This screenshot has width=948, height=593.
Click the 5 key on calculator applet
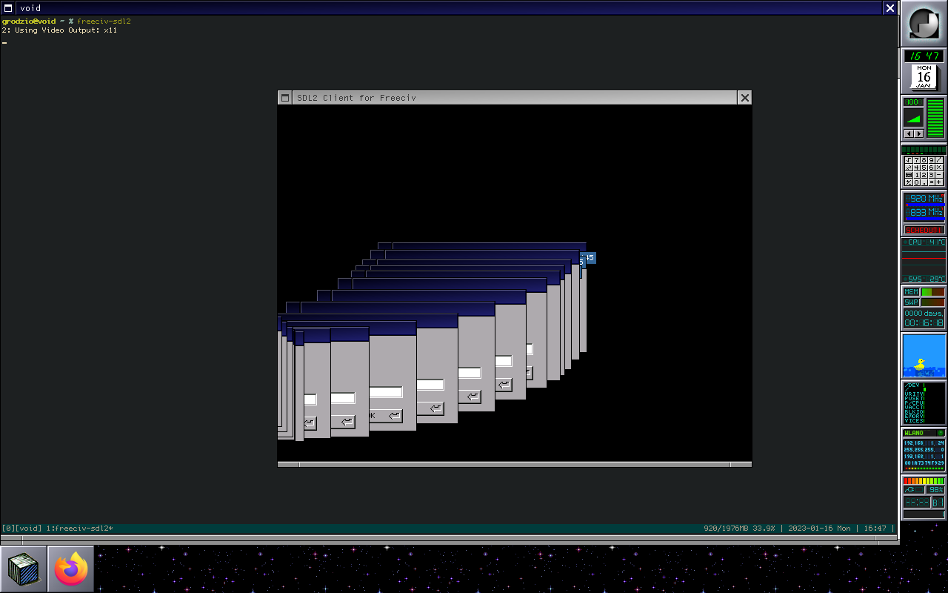pos(924,168)
